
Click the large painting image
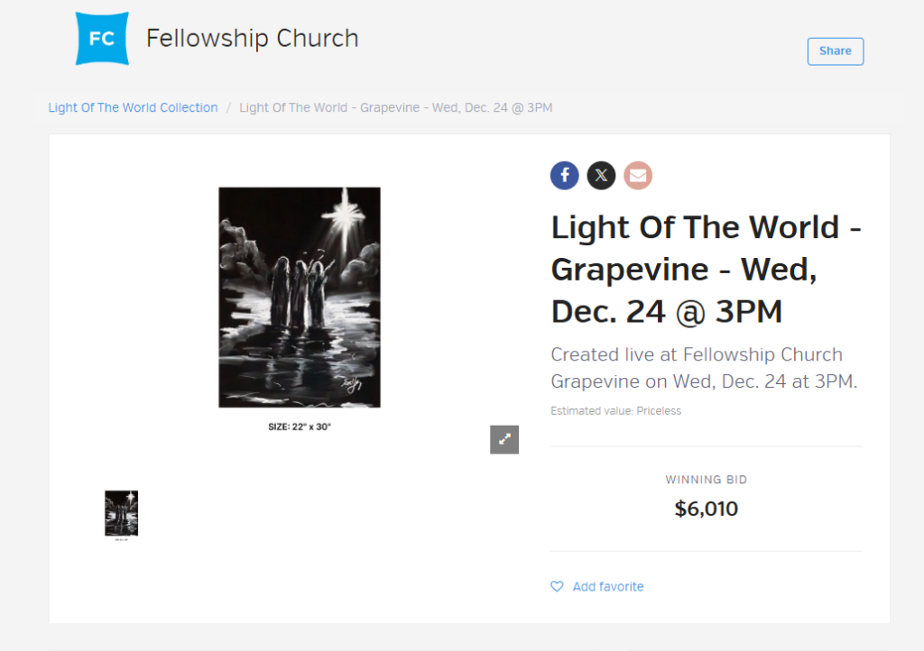pos(300,298)
